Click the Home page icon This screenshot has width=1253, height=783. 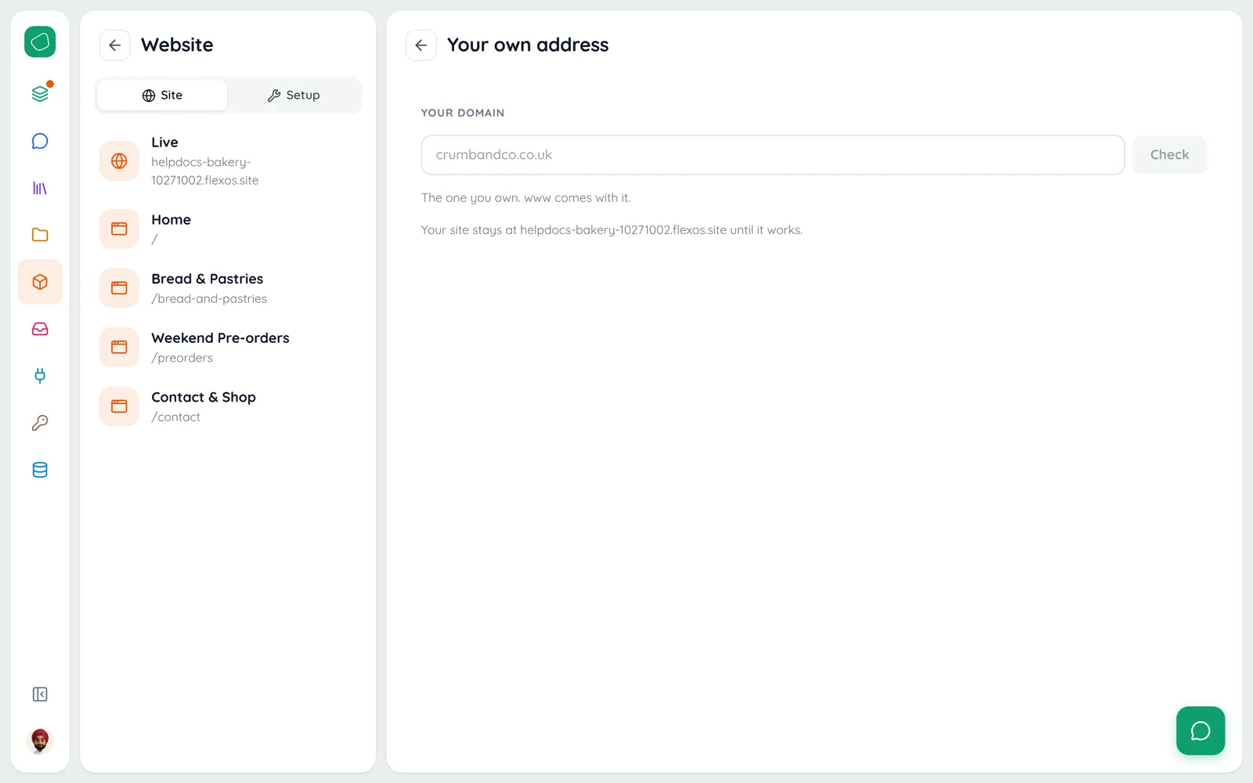tap(119, 229)
